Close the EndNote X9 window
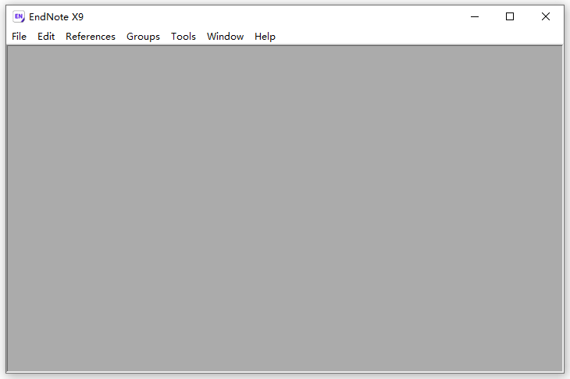This screenshot has height=379, width=570. point(546,16)
